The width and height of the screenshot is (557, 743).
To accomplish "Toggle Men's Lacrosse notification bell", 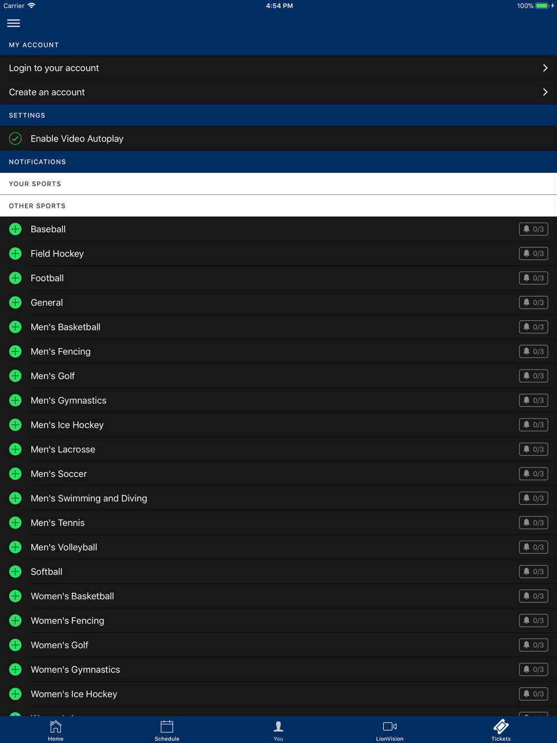I will (x=534, y=449).
